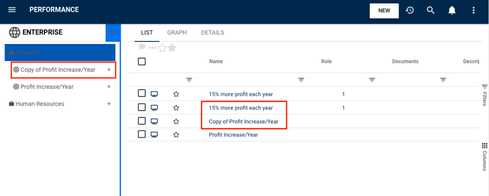Click the NEW button
Screen dimensions: 489x196
tap(384, 11)
